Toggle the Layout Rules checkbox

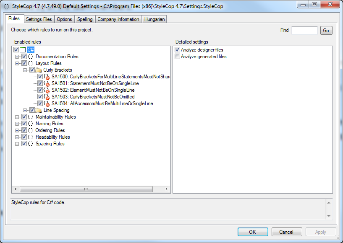point(24,63)
